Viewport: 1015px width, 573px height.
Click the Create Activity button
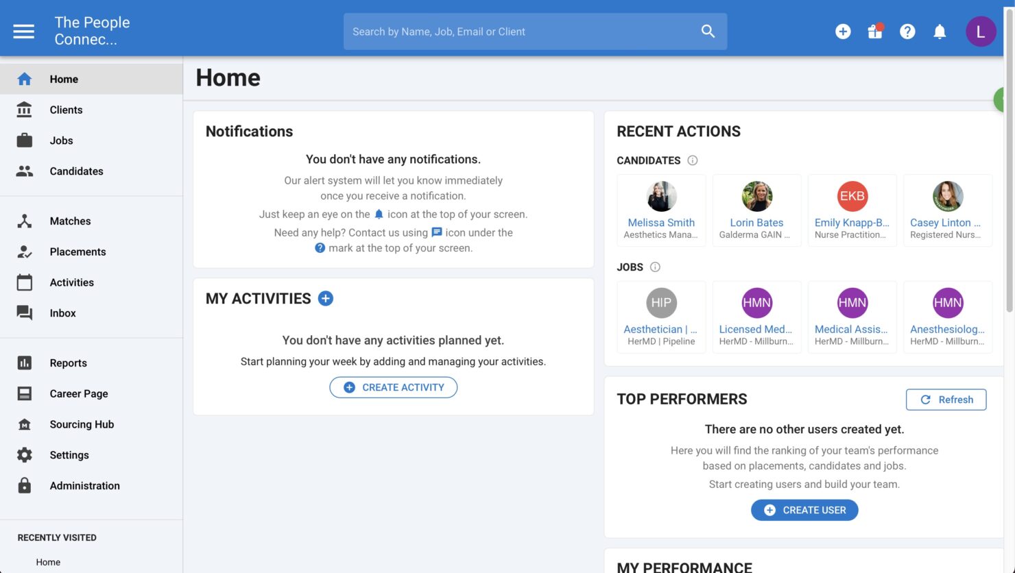tap(394, 387)
